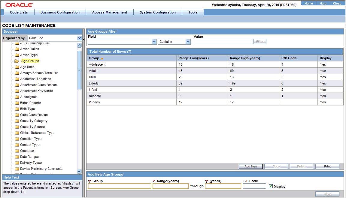
Task: Click the browser tree scroll up arrow
Action: tap(79, 45)
